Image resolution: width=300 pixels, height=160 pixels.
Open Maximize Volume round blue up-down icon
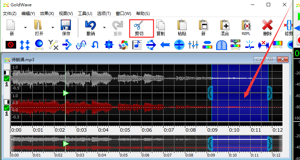pos(179,45)
